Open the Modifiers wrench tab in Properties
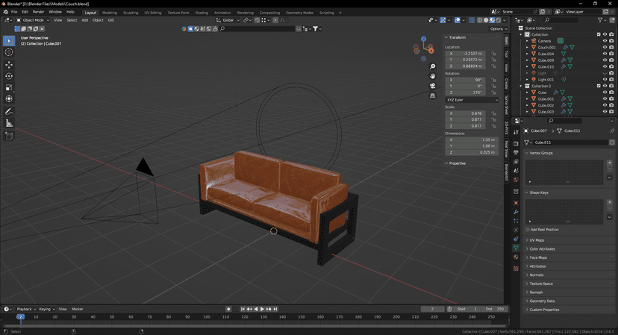This screenshot has width=618, height=335. (x=516, y=212)
